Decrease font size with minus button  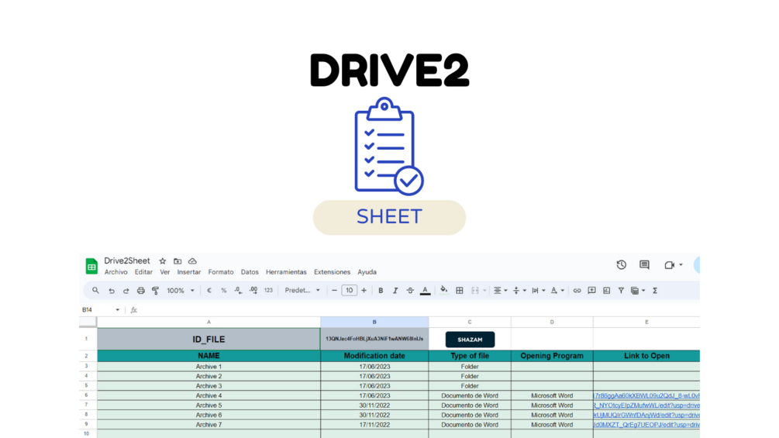click(334, 291)
